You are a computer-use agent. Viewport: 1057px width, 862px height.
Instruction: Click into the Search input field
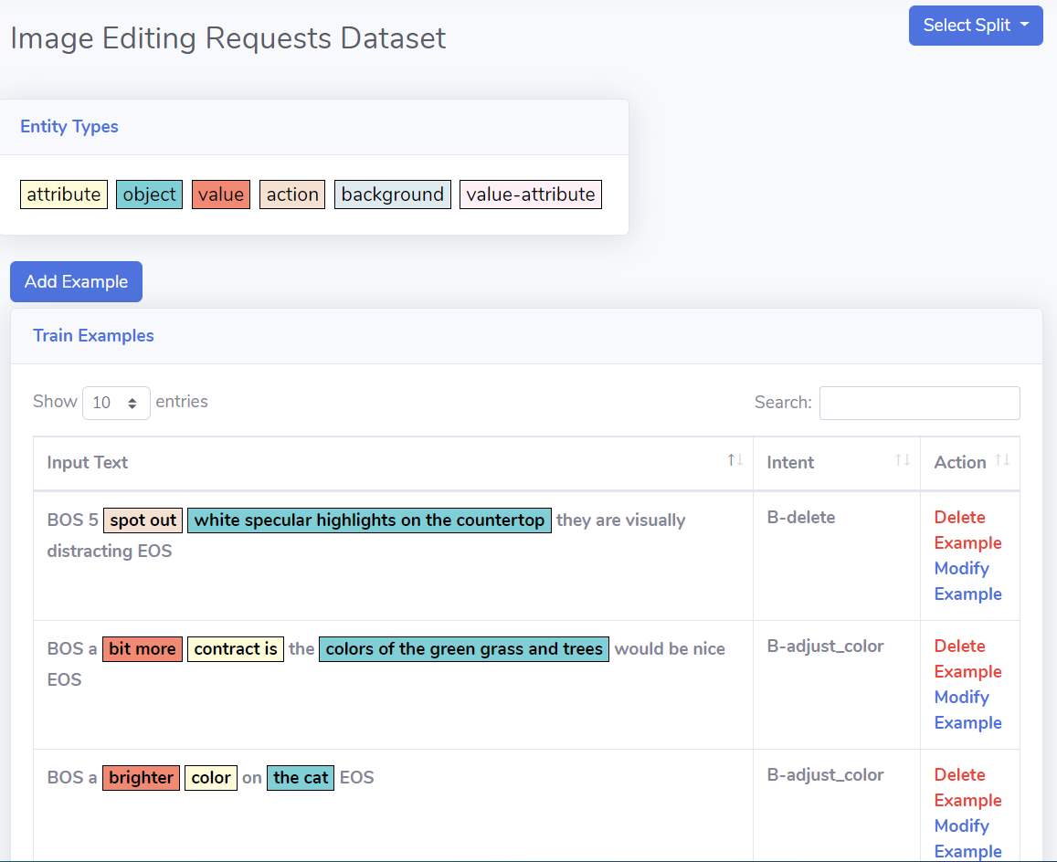pos(919,403)
